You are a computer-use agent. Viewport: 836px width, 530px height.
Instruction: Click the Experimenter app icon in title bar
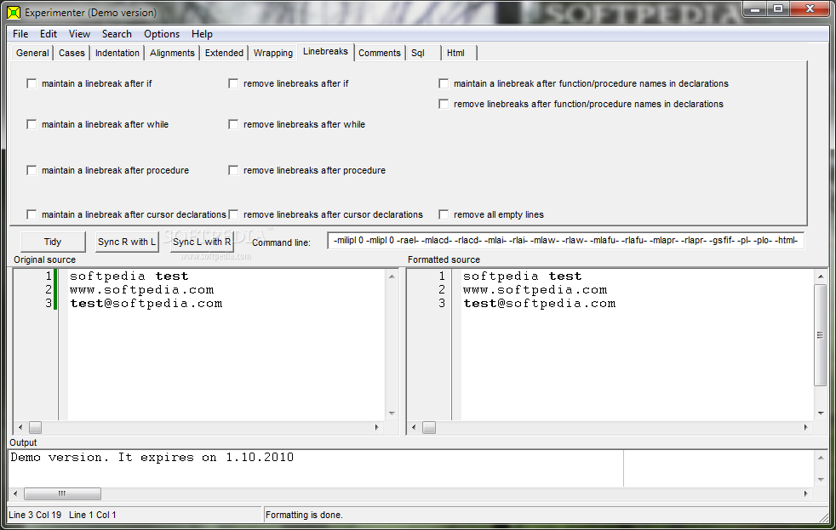14,12
